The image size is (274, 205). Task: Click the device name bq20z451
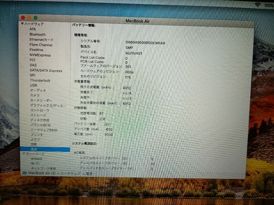click(x=134, y=53)
